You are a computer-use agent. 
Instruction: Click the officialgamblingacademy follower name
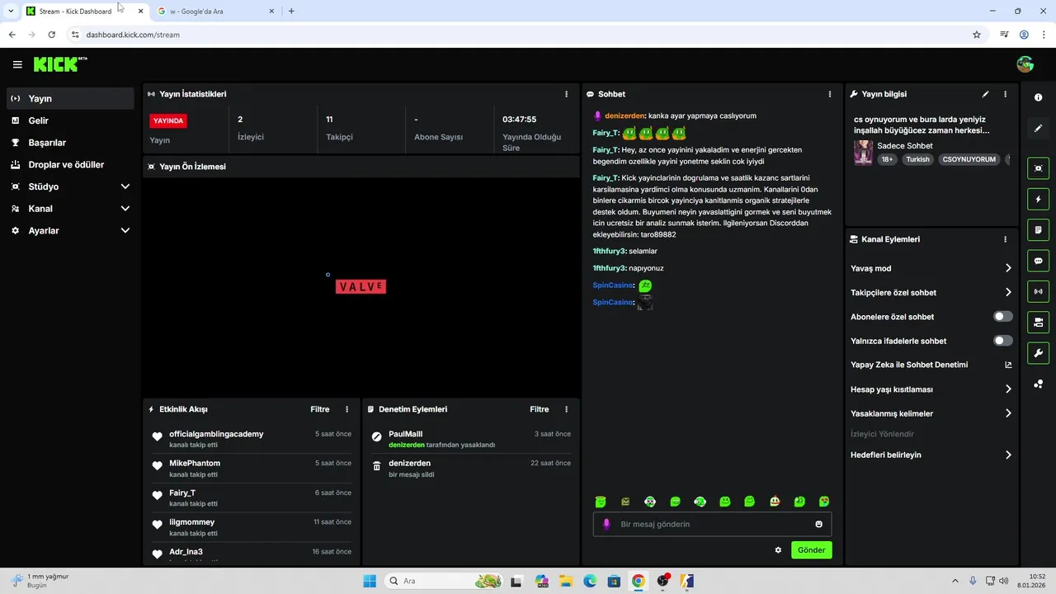216,434
